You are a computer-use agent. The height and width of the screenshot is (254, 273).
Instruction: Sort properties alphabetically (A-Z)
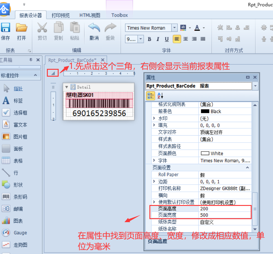[x=160, y=96]
